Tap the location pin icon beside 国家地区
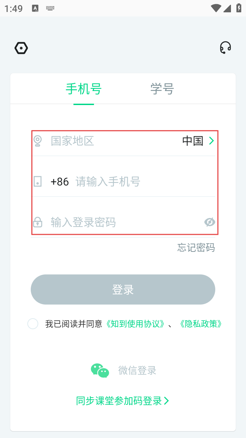This screenshot has height=438, width=246. (x=38, y=141)
